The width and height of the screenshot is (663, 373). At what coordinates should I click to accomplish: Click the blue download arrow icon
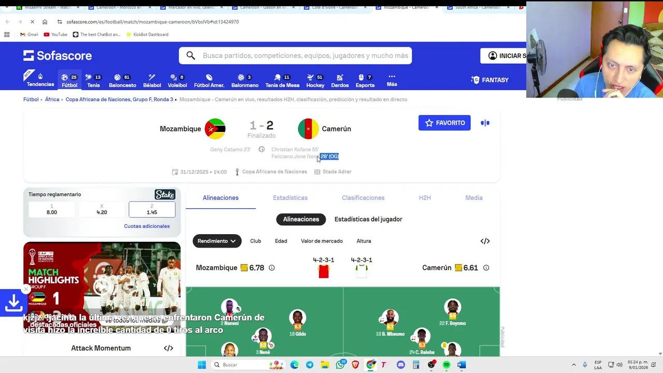(13, 303)
